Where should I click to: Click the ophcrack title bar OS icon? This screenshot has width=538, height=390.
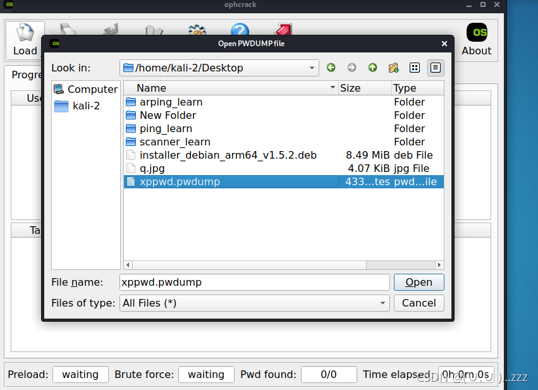(x=9, y=4)
